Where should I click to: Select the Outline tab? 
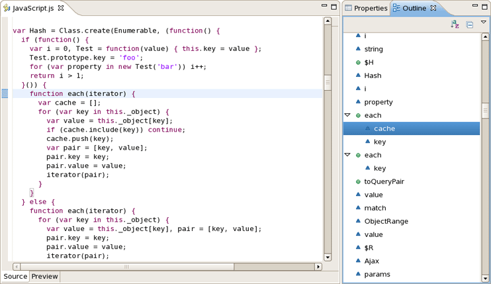click(414, 8)
